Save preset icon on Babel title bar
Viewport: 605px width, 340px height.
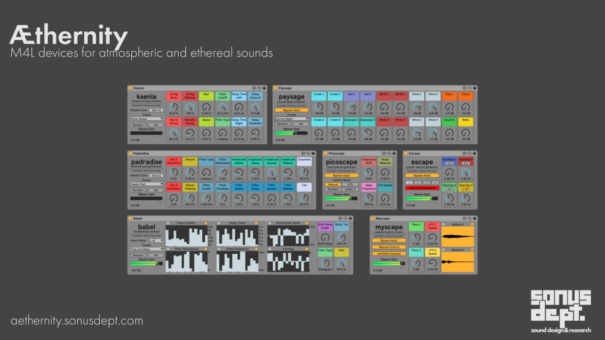[x=350, y=218]
